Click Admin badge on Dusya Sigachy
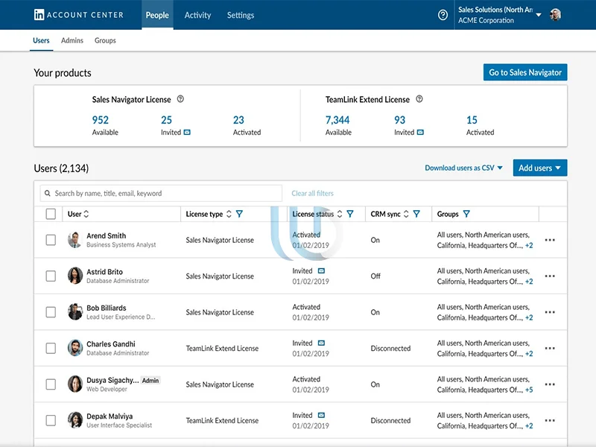 pos(150,381)
